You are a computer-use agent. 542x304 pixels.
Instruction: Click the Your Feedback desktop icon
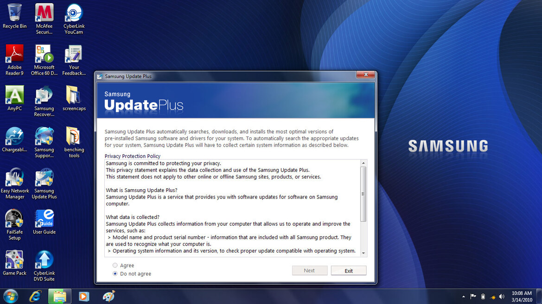(x=74, y=60)
